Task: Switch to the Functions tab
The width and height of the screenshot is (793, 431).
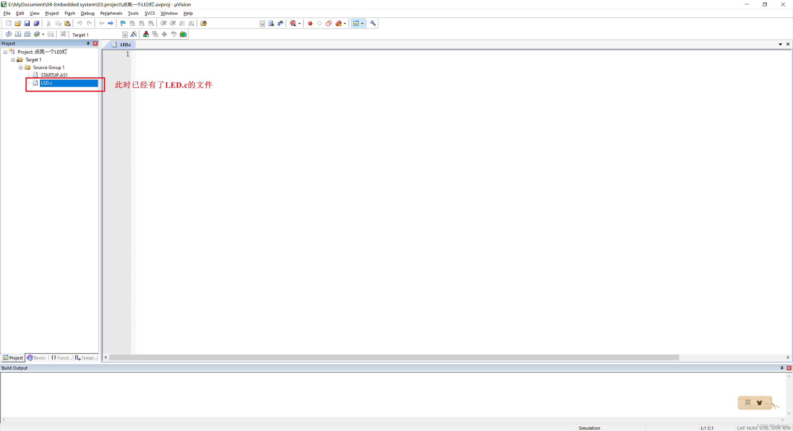Action: (x=61, y=358)
